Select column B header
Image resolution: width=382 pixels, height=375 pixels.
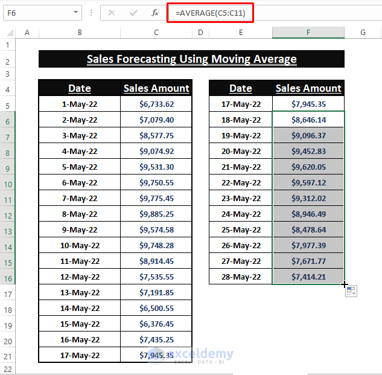[x=80, y=33]
